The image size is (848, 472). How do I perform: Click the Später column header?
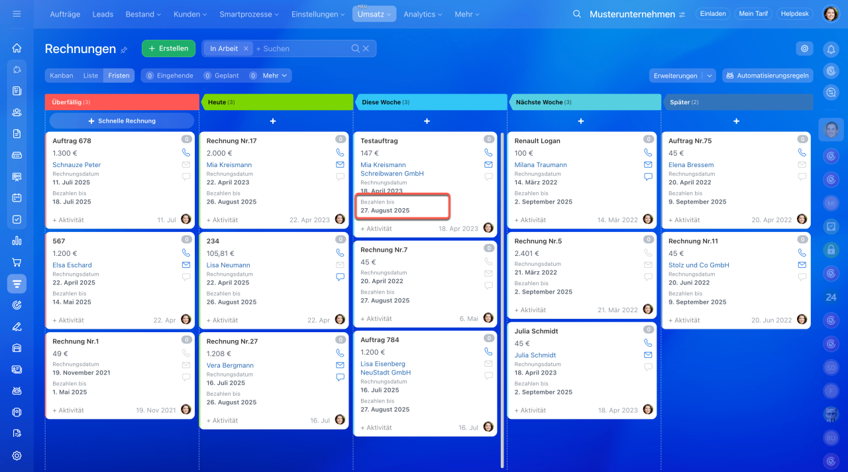(x=739, y=102)
